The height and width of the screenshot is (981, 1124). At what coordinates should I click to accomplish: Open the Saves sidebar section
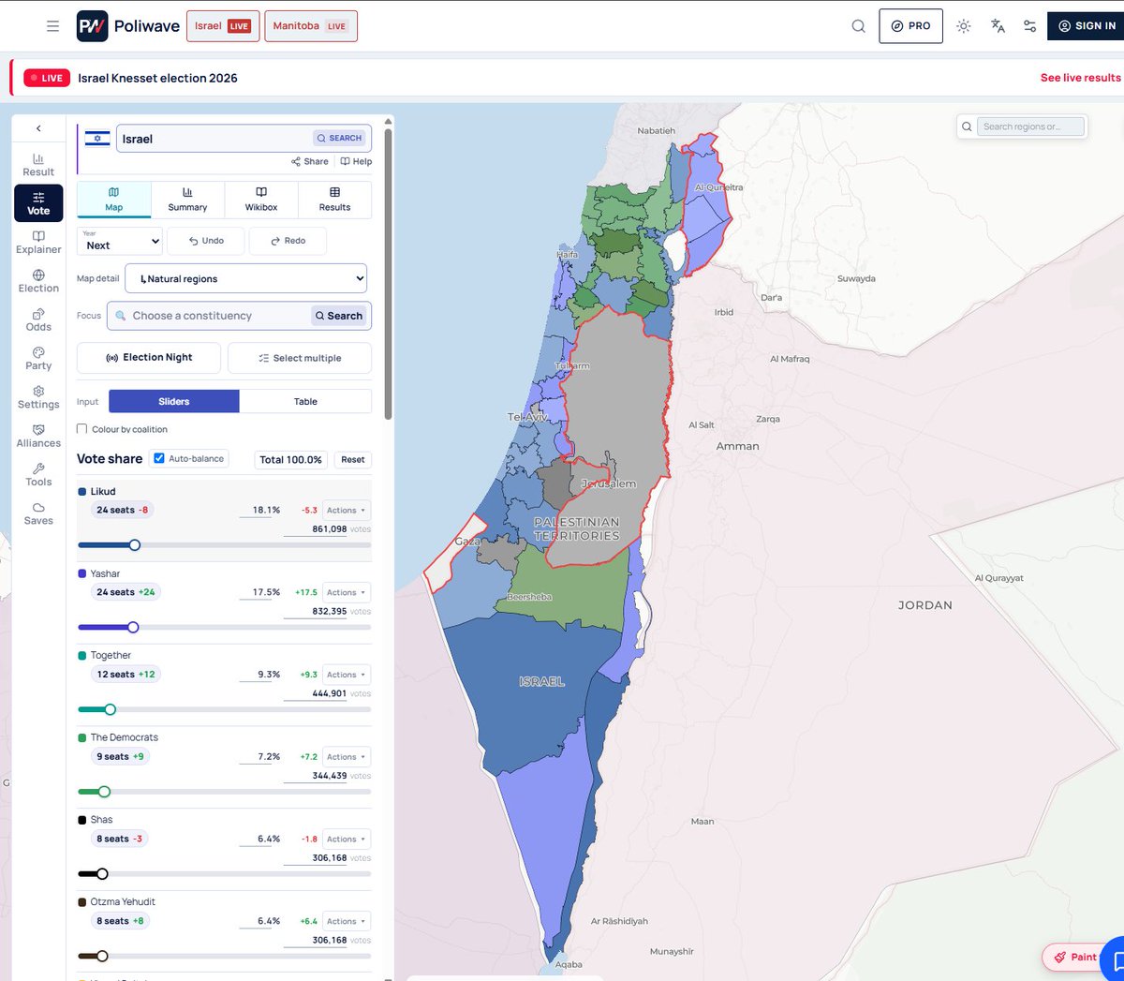38,513
